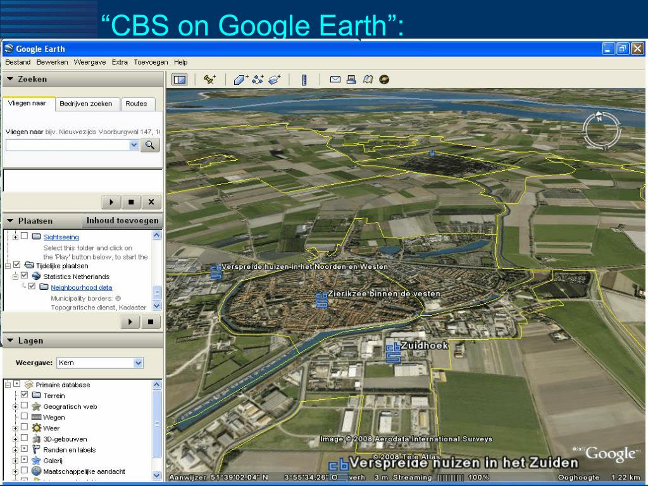Toggle the Sightseeing checkbox
Screen dimensions: 648x486
[x=25, y=236]
